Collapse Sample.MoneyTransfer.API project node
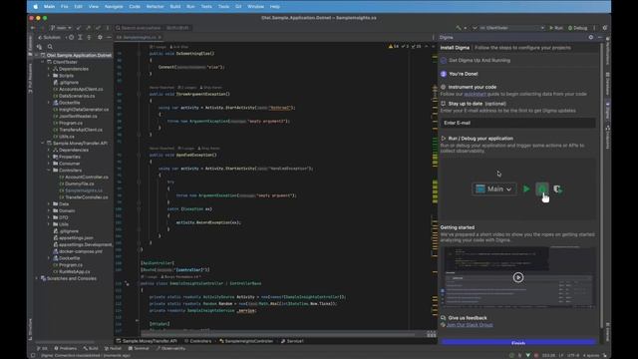Screen dimensions: 638x359 [x=43, y=144]
